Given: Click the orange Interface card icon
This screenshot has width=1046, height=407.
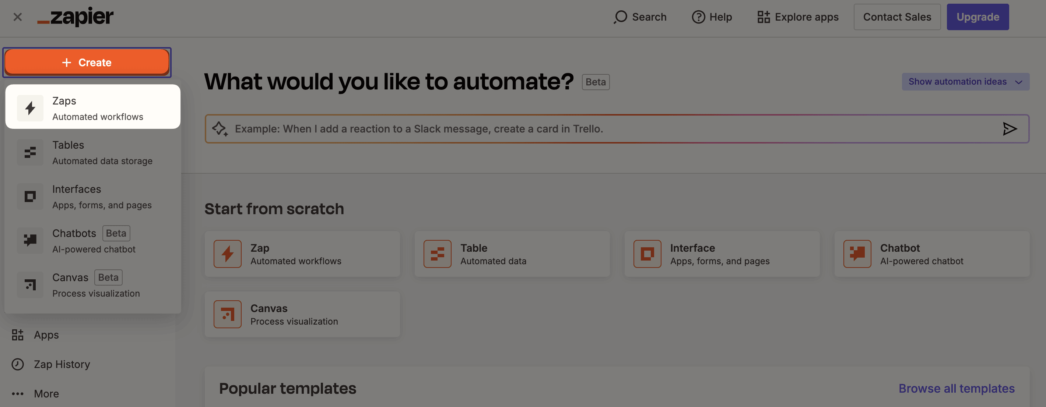Looking at the screenshot, I should (647, 254).
